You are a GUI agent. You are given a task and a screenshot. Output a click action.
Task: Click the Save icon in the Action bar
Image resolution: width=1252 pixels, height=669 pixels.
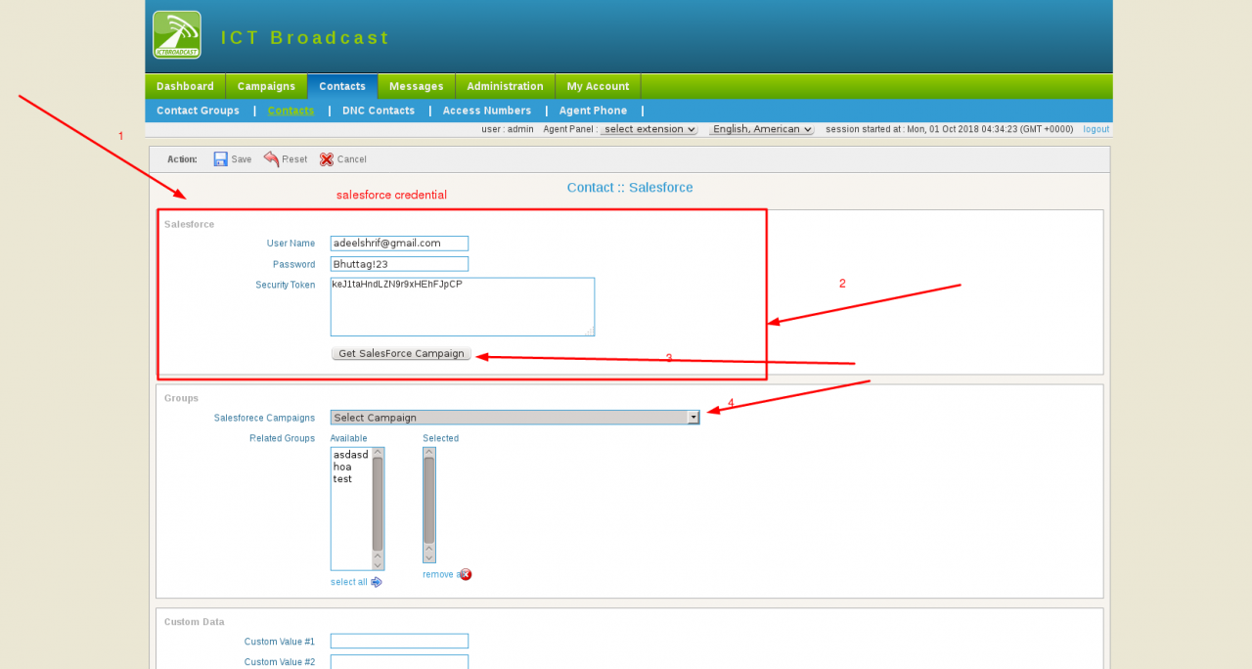(219, 158)
